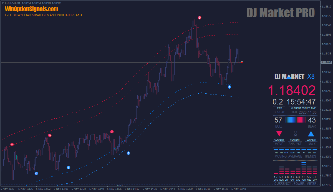Click the WinOptionSignals.com link
This screenshot has width=333, height=192.
click(x=31, y=9)
